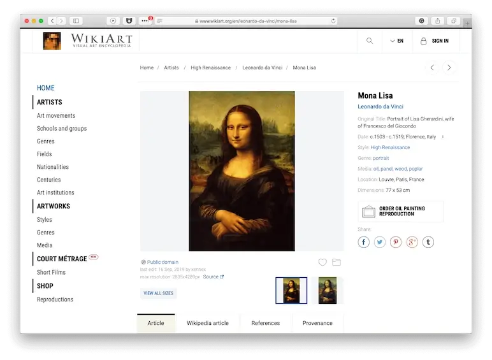Select Short Films in sidebar
Image resolution: width=492 pixels, height=360 pixels.
pyautogui.click(x=51, y=272)
